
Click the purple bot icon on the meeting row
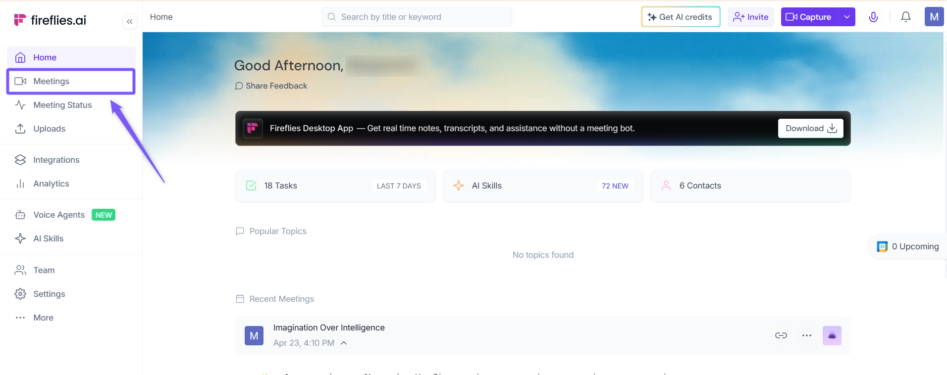tap(832, 335)
